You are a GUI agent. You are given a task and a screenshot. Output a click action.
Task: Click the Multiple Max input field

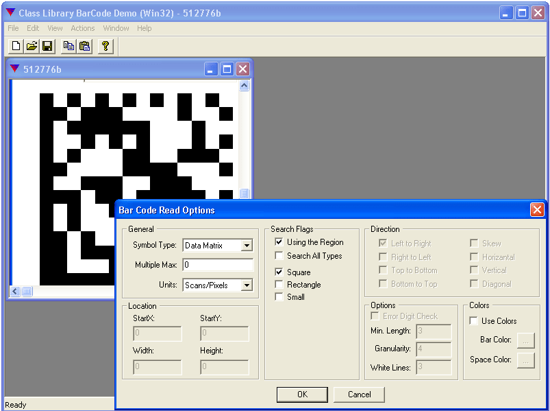(x=218, y=266)
